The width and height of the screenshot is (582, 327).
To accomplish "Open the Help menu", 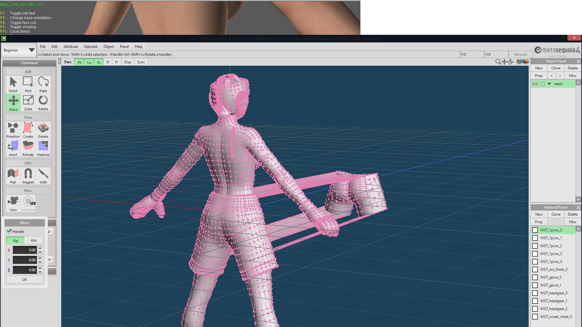I will pos(139,47).
